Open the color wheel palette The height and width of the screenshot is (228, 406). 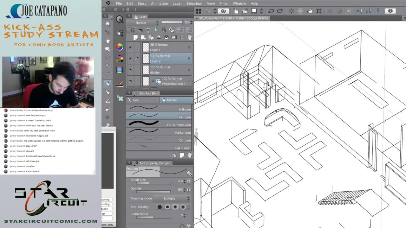[x=120, y=47]
